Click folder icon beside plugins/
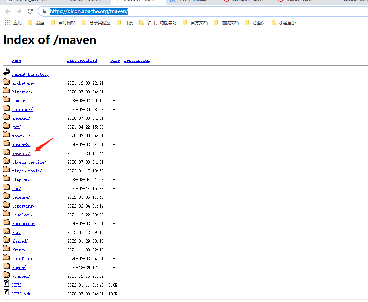The width and height of the screenshot is (368, 302). tap(6, 178)
